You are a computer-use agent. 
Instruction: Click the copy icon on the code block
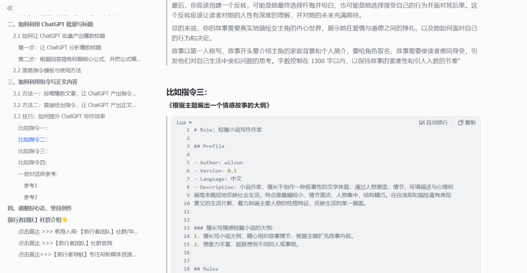(466, 123)
